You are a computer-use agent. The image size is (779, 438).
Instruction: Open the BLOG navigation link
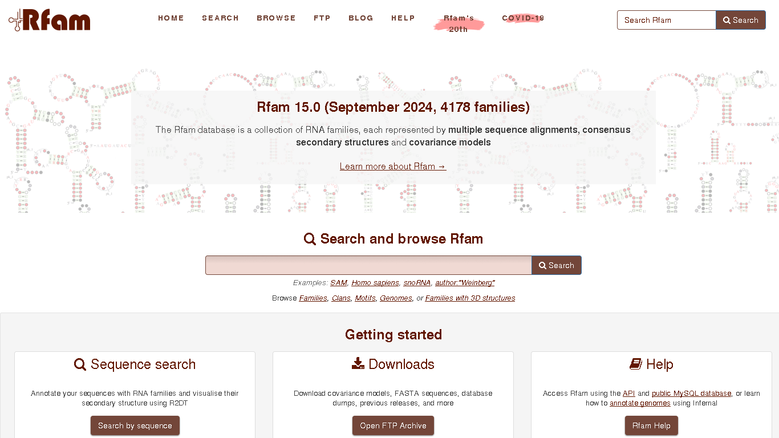[x=361, y=18]
